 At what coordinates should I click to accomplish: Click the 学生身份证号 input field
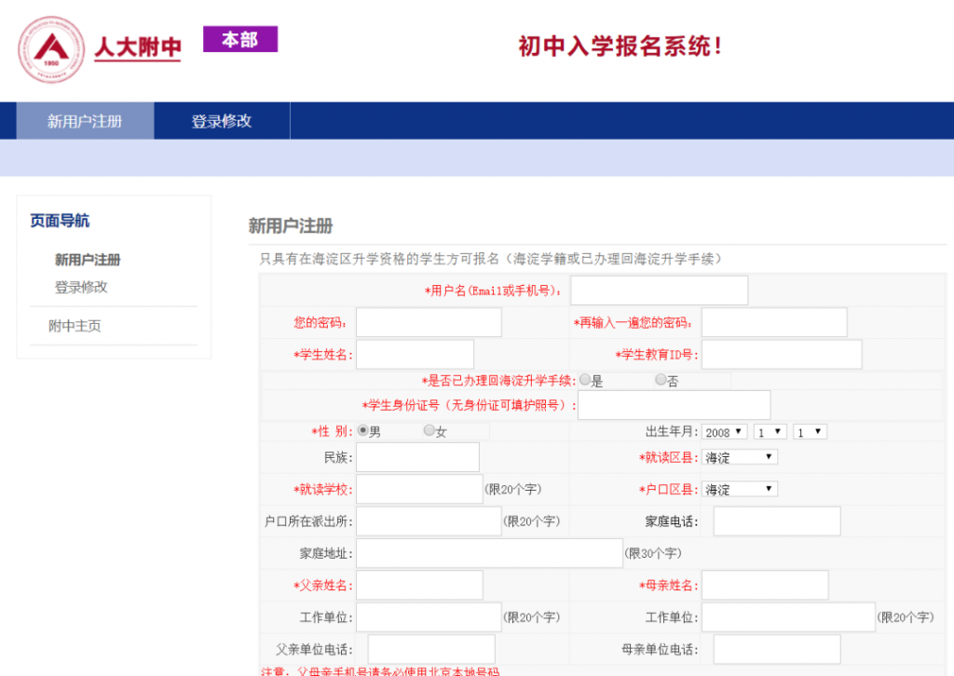click(x=674, y=405)
